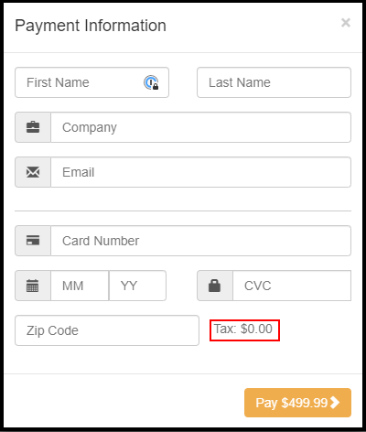Select the Zip Code input
366x432 pixels.
pyautogui.click(x=107, y=330)
